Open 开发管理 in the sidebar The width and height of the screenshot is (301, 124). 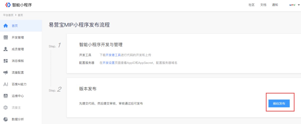21,38
